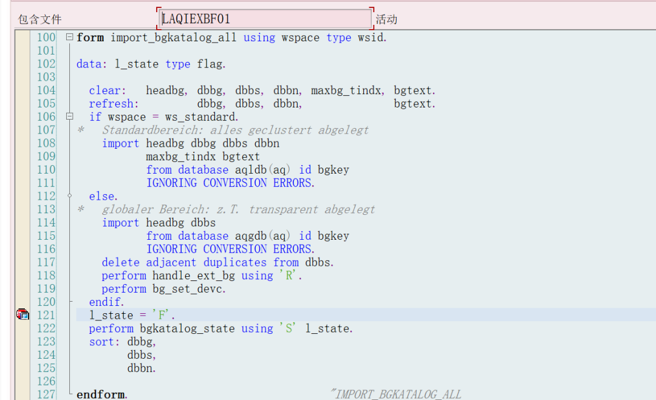Click line number 100 in the gutter

(46, 37)
